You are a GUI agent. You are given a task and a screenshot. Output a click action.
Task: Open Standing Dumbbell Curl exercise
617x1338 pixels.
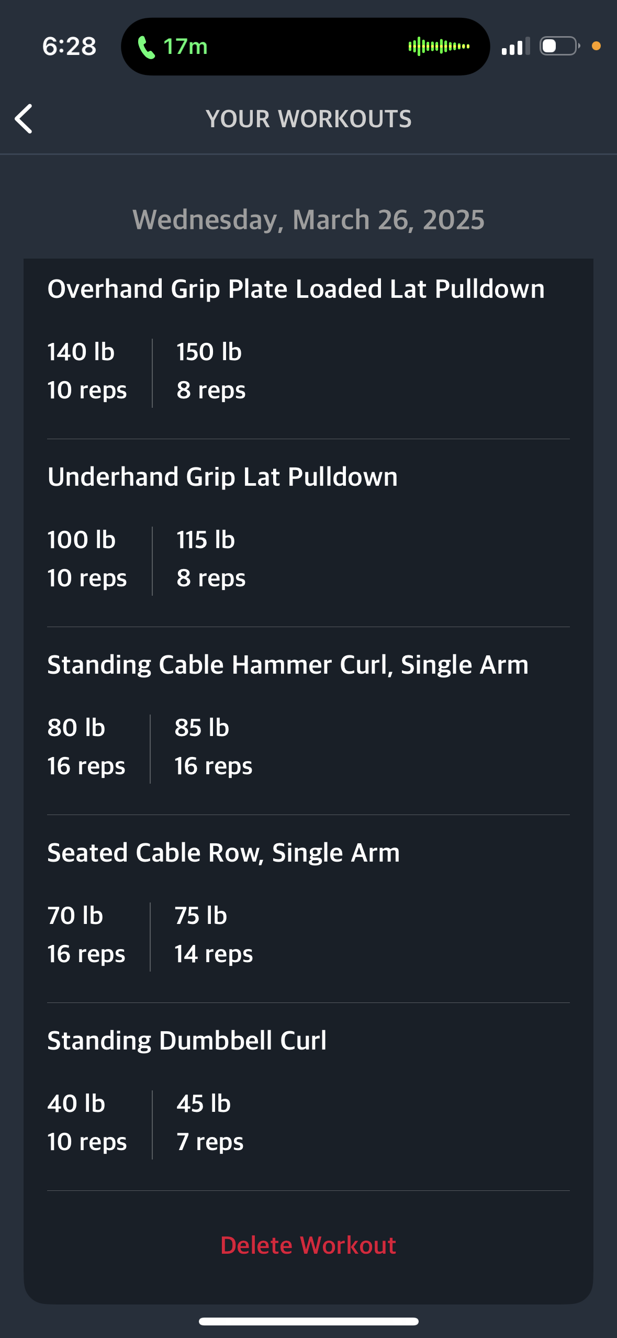(x=187, y=1041)
